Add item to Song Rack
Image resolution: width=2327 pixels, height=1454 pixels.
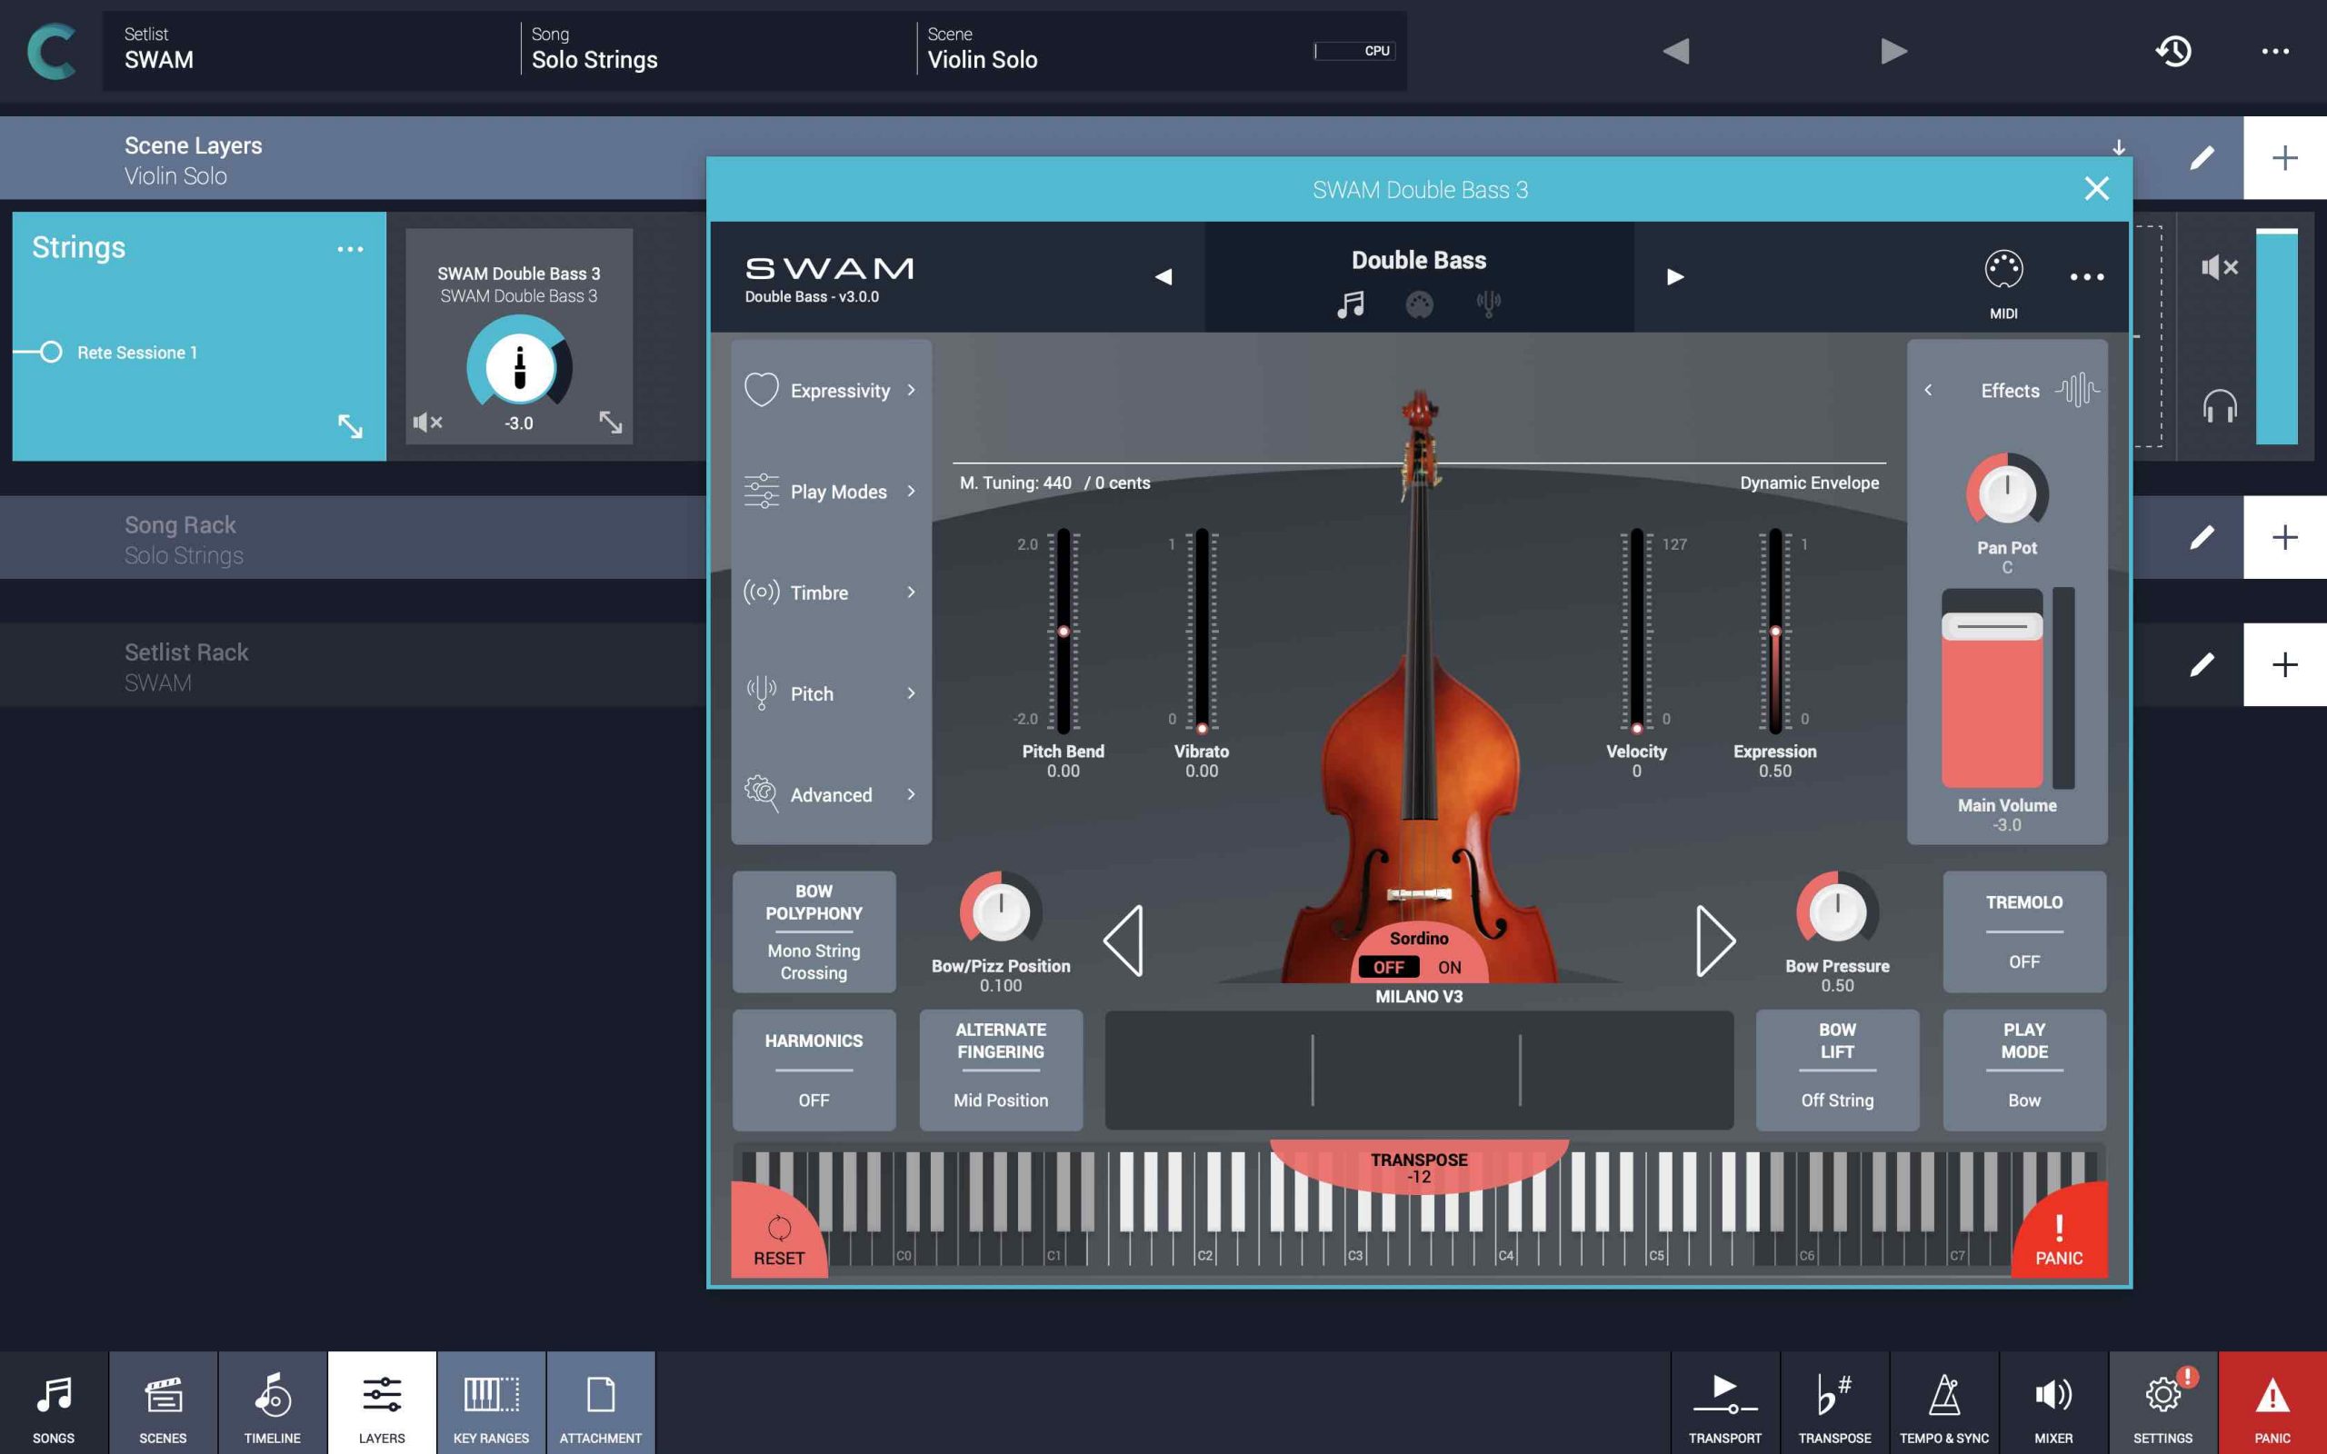(x=2286, y=536)
